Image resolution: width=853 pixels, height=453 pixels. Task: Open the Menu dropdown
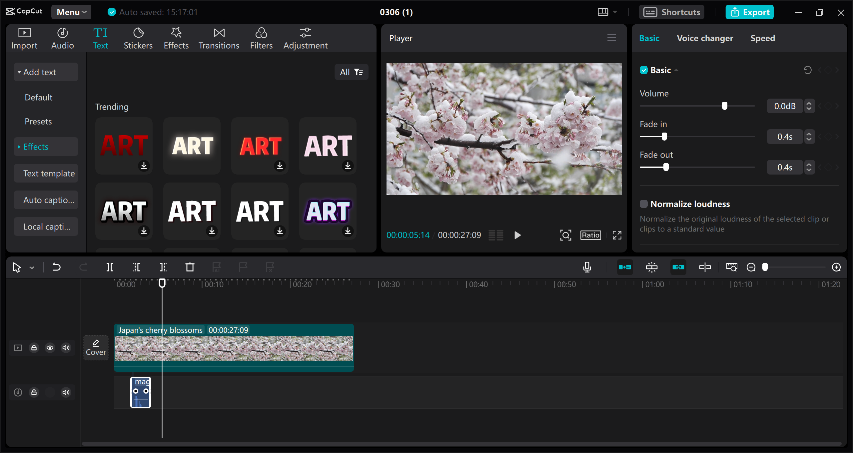tap(71, 12)
